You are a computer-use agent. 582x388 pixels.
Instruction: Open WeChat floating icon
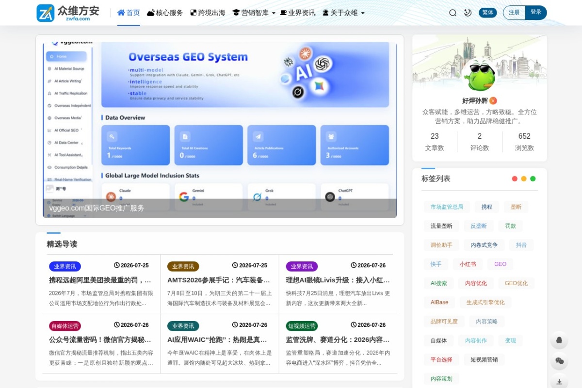559,360
